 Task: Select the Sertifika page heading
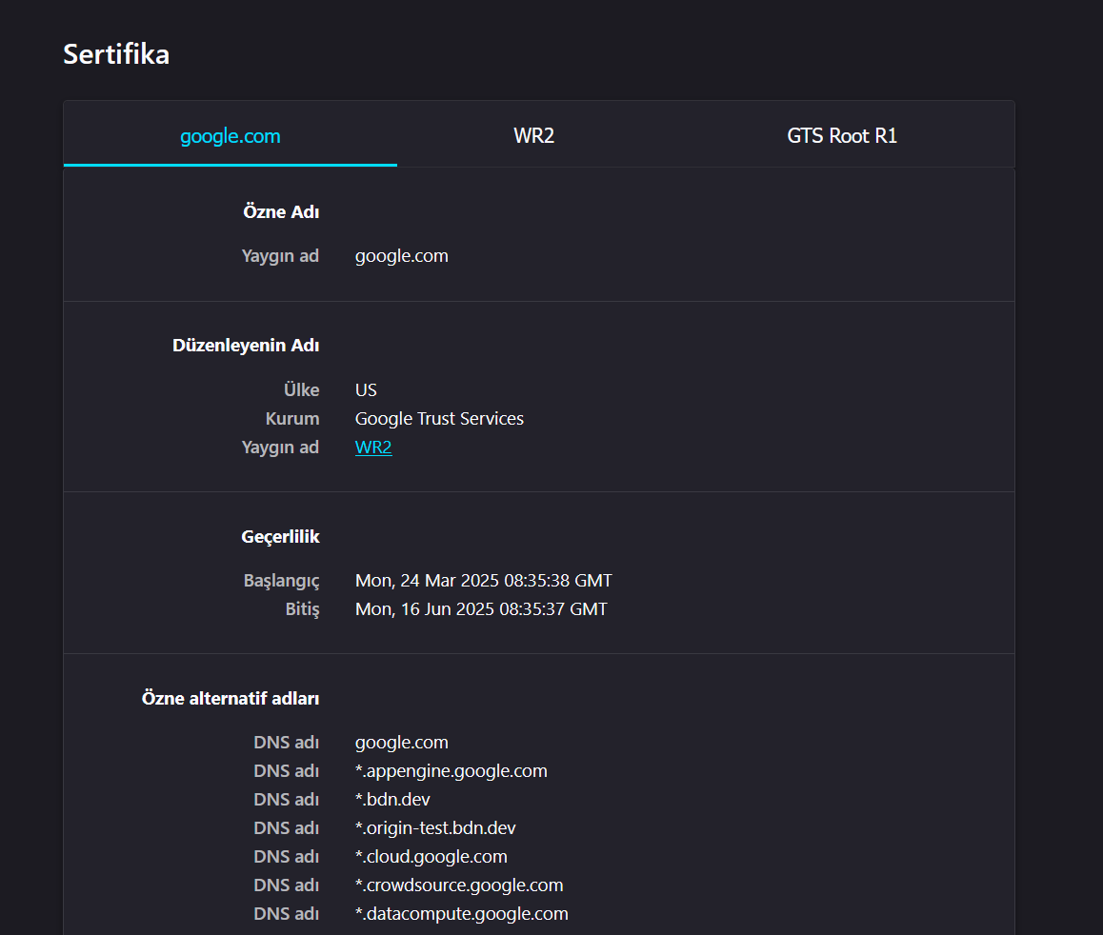[x=116, y=54]
